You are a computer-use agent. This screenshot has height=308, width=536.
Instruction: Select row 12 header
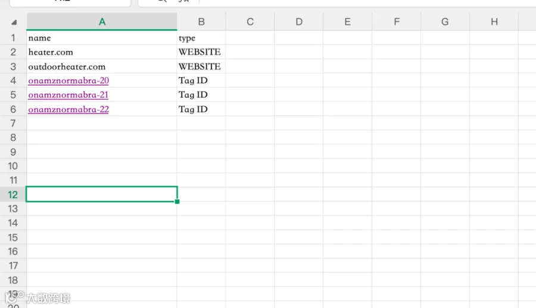13,194
